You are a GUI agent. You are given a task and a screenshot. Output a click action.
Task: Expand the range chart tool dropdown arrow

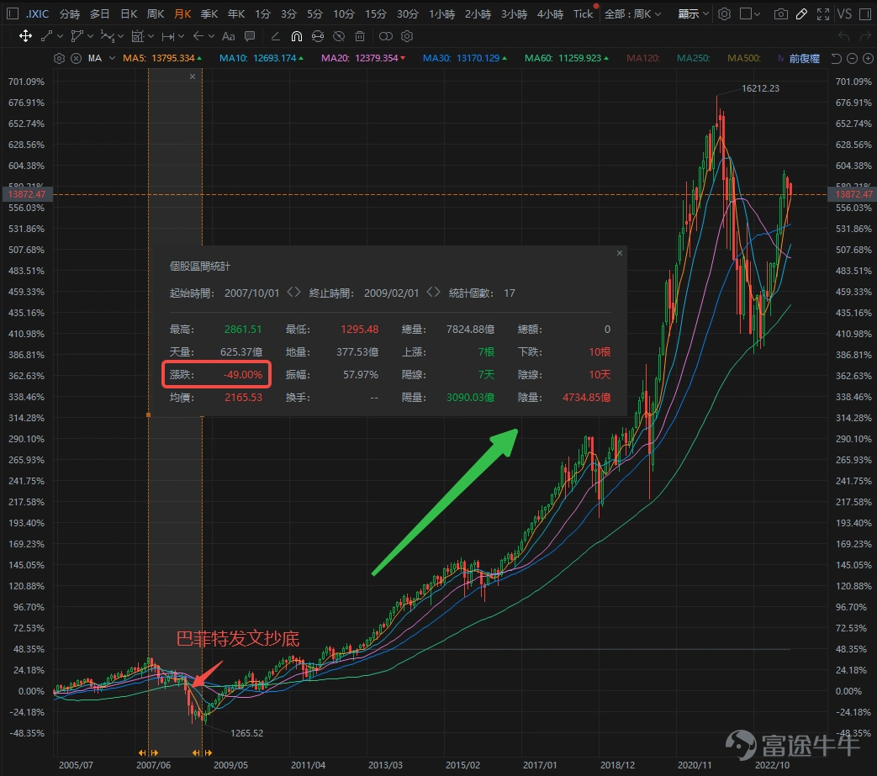point(151,36)
